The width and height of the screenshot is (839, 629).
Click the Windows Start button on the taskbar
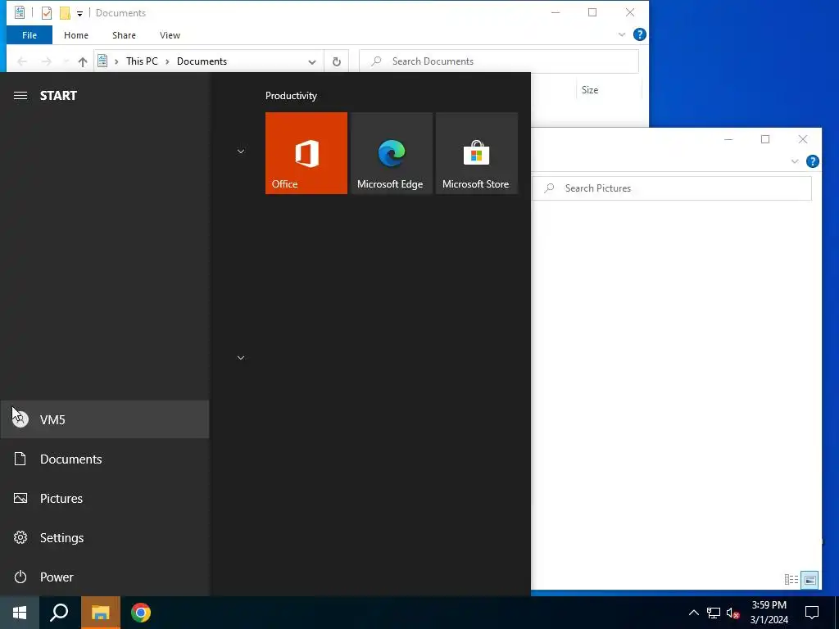[x=20, y=613]
